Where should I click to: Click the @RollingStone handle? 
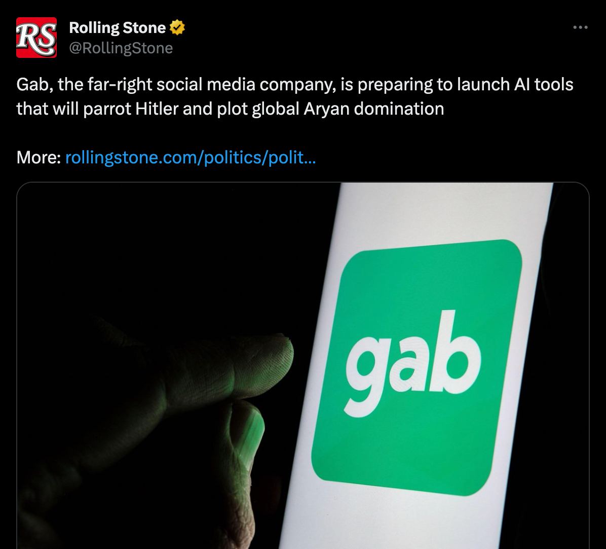[121, 48]
